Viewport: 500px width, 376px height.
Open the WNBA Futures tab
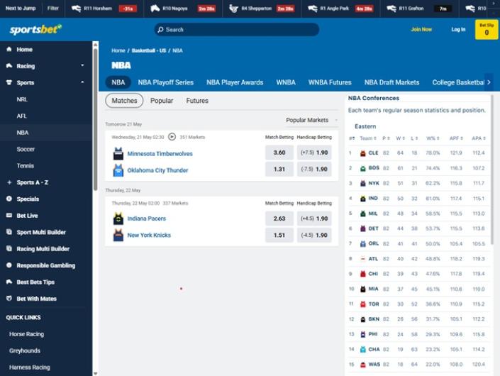click(x=330, y=82)
